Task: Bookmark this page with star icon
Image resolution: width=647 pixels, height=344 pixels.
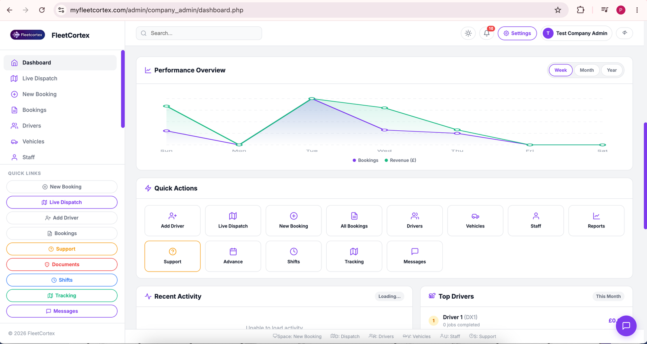Action: [x=558, y=10]
